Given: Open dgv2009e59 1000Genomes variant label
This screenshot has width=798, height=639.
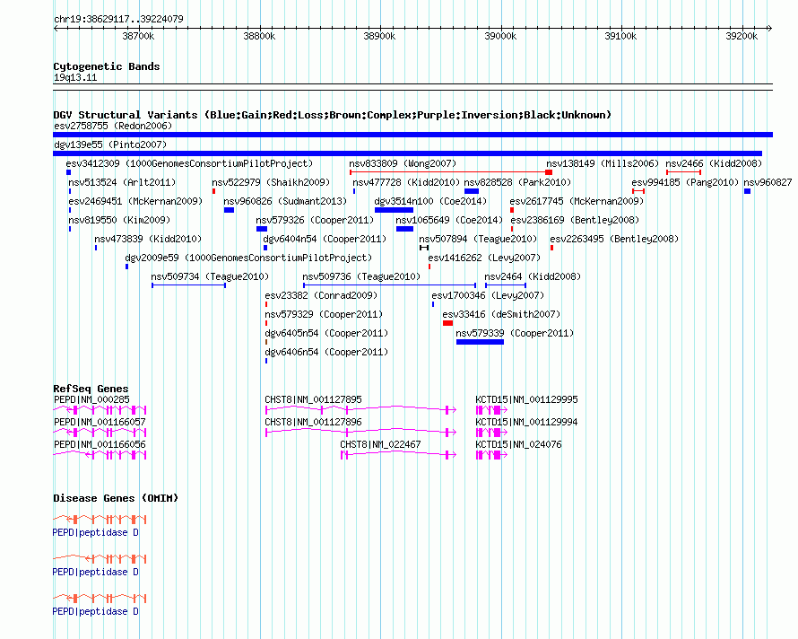Looking at the screenshot, I should 248,258.
